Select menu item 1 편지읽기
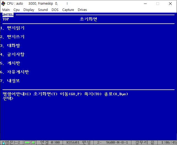 tap(16, 28)
